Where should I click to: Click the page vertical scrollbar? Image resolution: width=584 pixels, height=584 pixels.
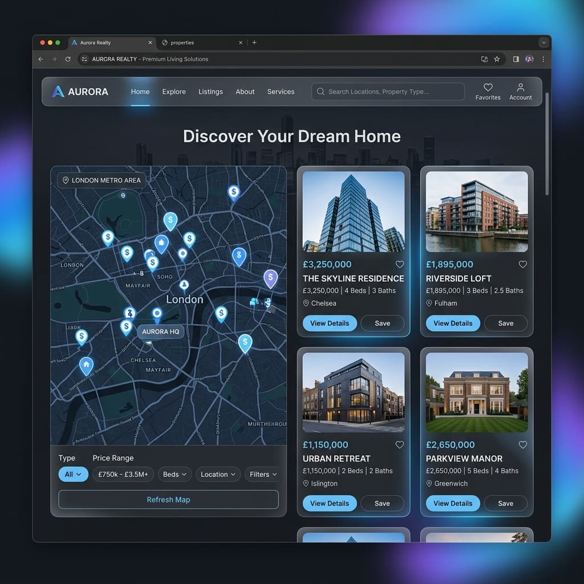tap(547, 144)
